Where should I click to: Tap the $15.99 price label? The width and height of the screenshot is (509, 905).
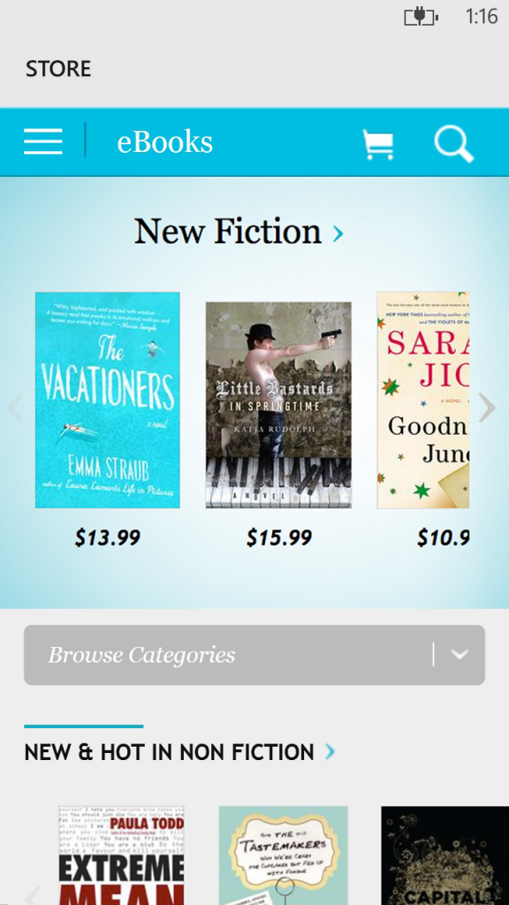(x=279, y=538)
